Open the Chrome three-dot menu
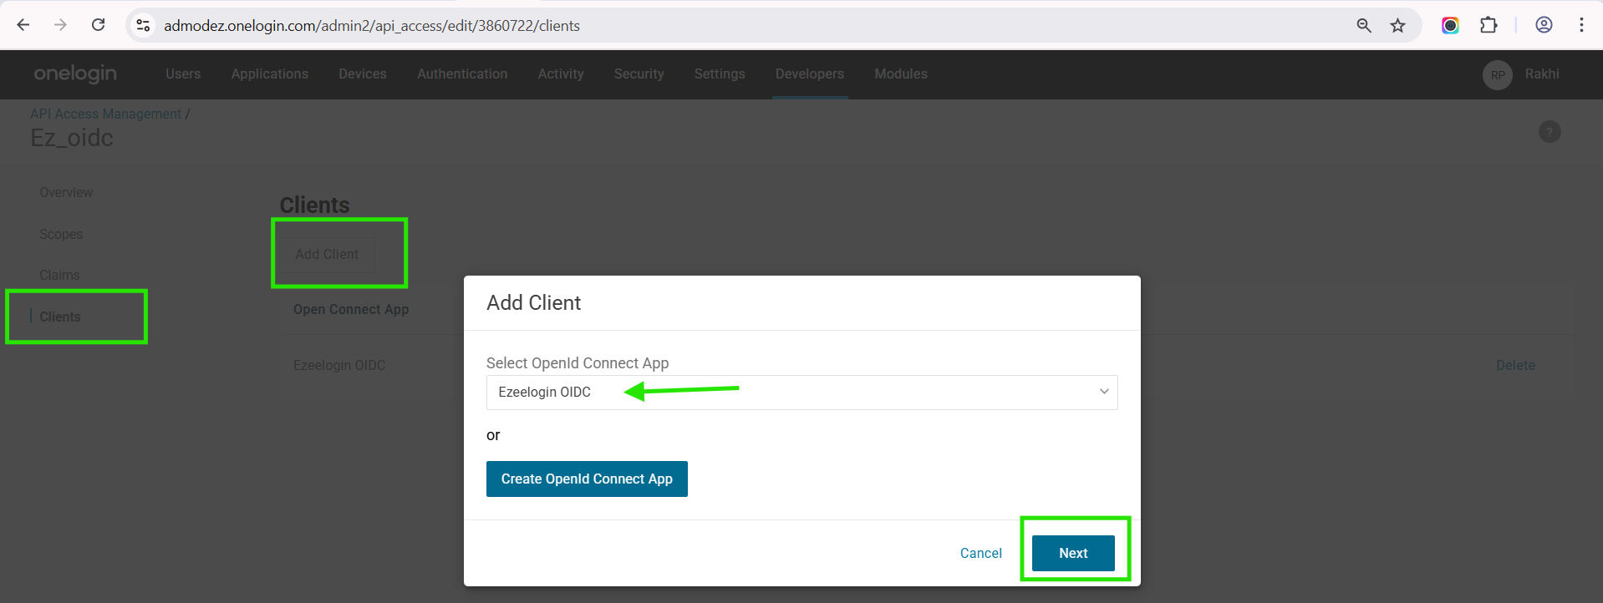The width and height of the screenshot is (1603, 603). [x=1581, y=25]
